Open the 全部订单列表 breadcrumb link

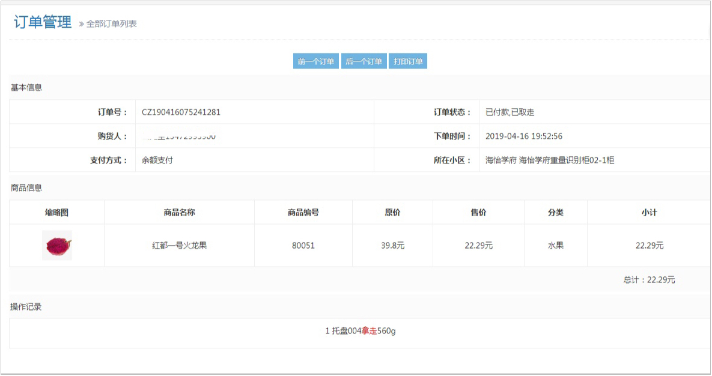pyautogui.click(x=111, y=24)
